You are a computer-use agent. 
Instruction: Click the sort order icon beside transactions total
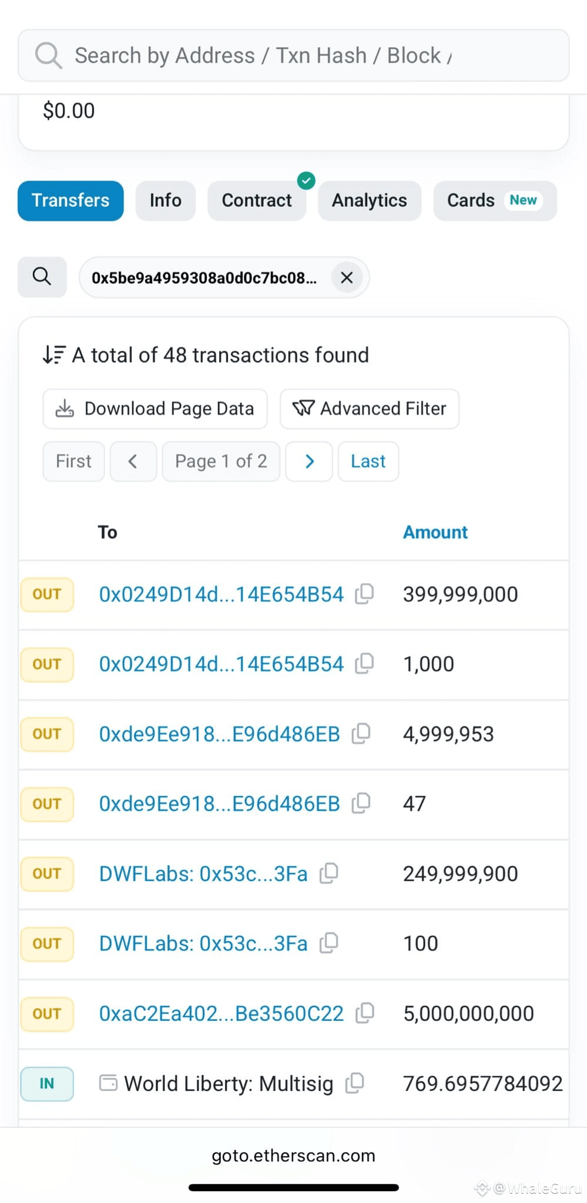54,355
